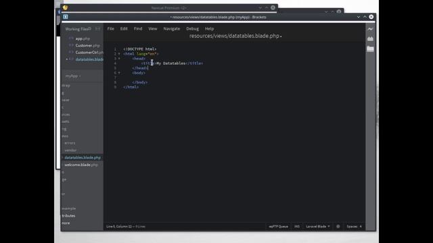Click the closing </html> tag on line 9
This screenshot has width=433, height=243.
tap(131, 87)
